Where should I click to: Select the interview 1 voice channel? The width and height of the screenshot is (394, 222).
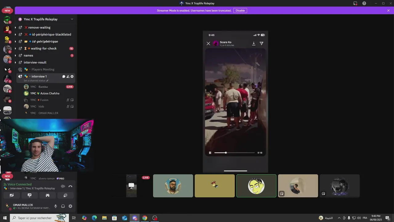[39, 76]
